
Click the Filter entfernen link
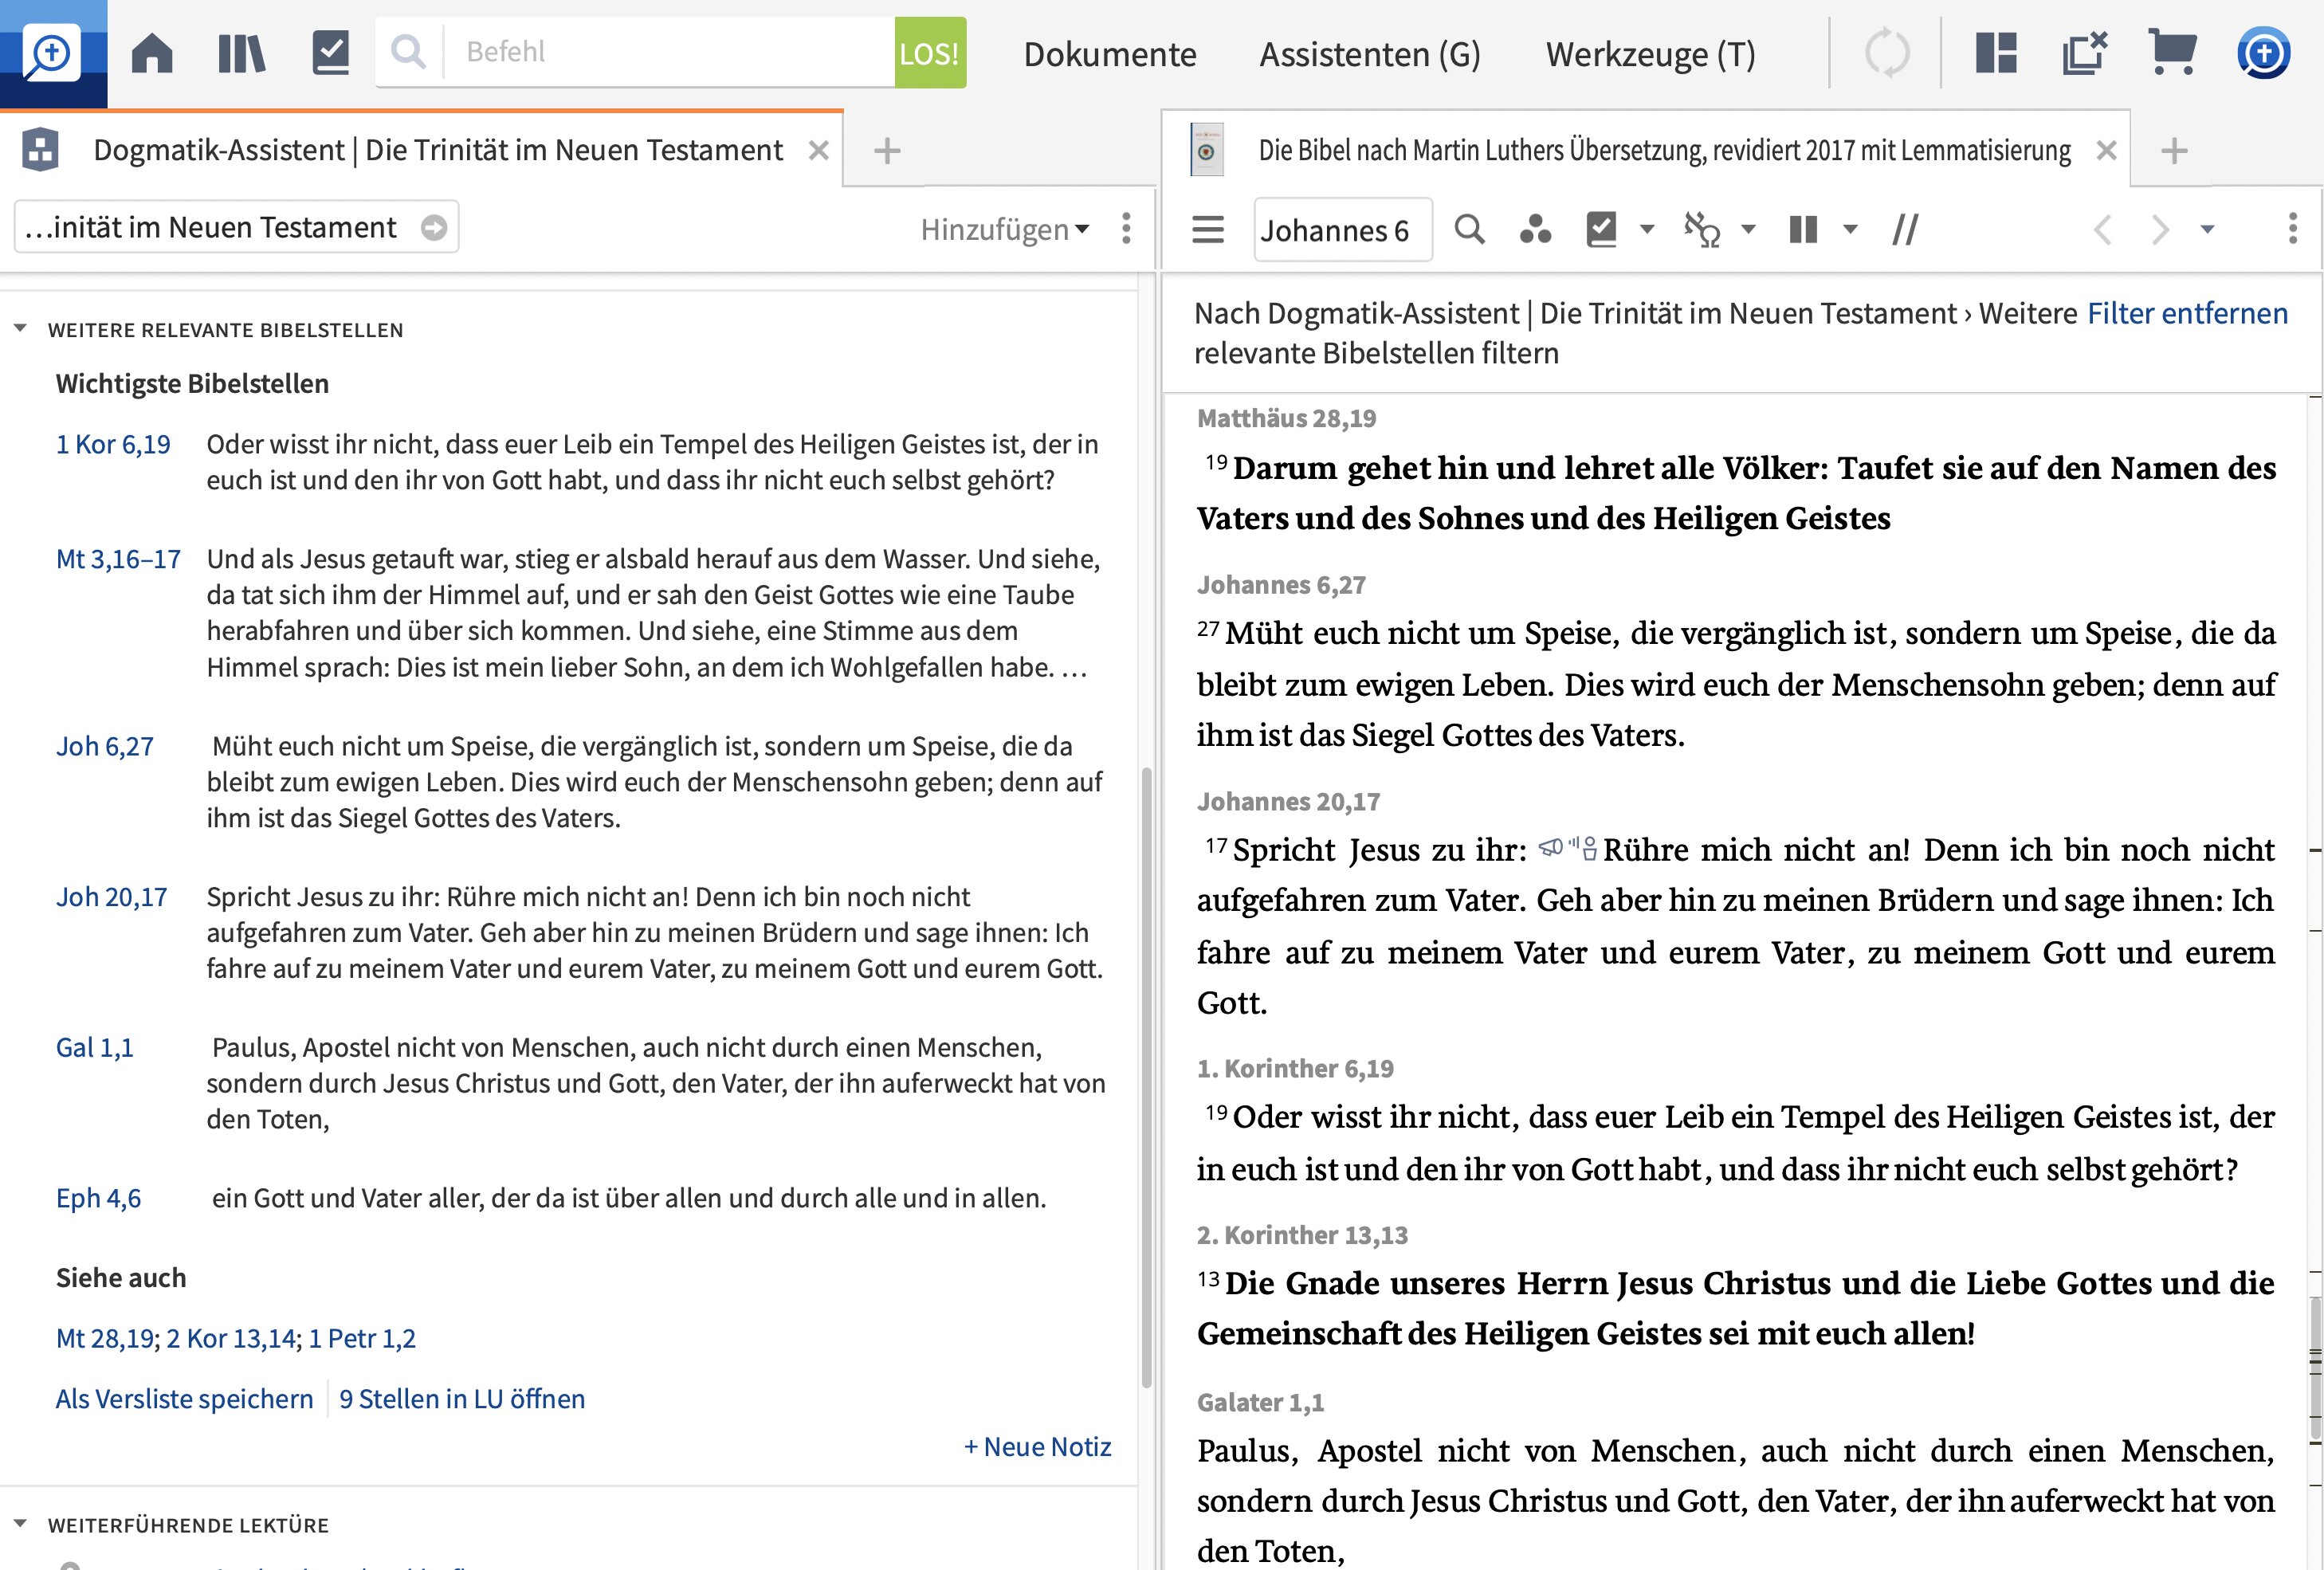[2187, 314]
